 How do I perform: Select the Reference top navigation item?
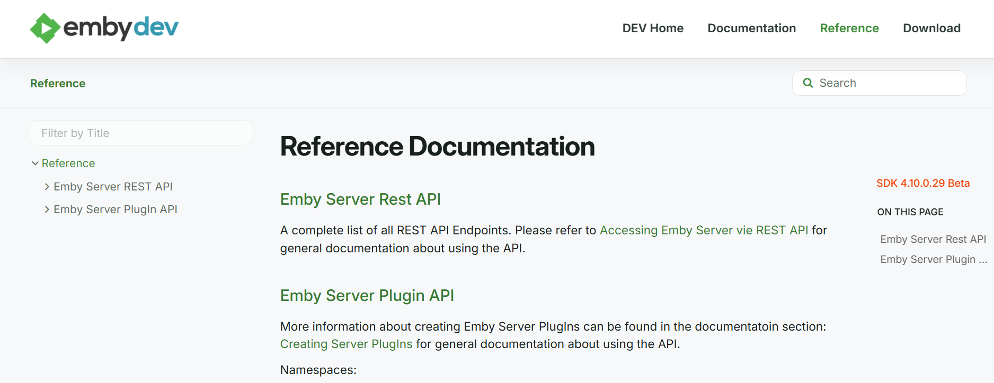(849, 28)
